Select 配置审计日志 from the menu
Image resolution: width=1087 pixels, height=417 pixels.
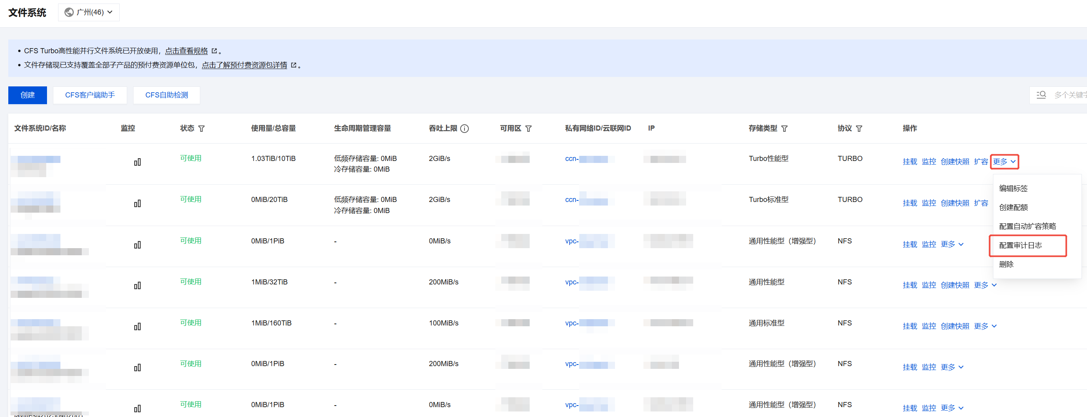point(1020,245)
